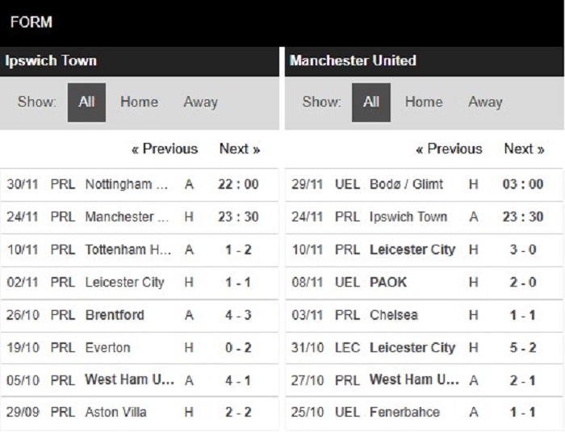Open the Brentford 4-3 match
The image size is (565, 432).
pyautogui.click(x=139, y=315)
